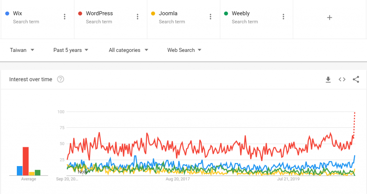Edit the Wix search term

[18, 14]
